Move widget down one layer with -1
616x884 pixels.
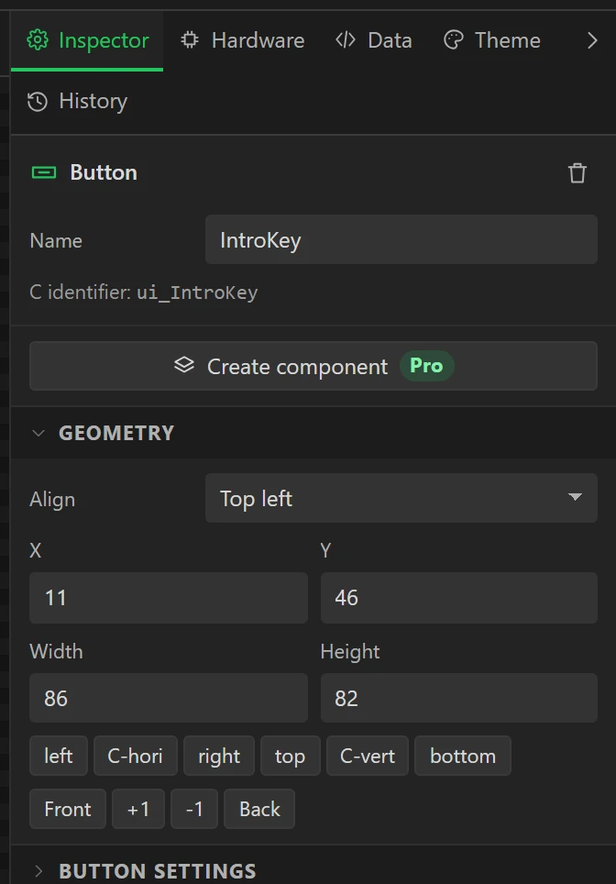click(x=194, y=809)
